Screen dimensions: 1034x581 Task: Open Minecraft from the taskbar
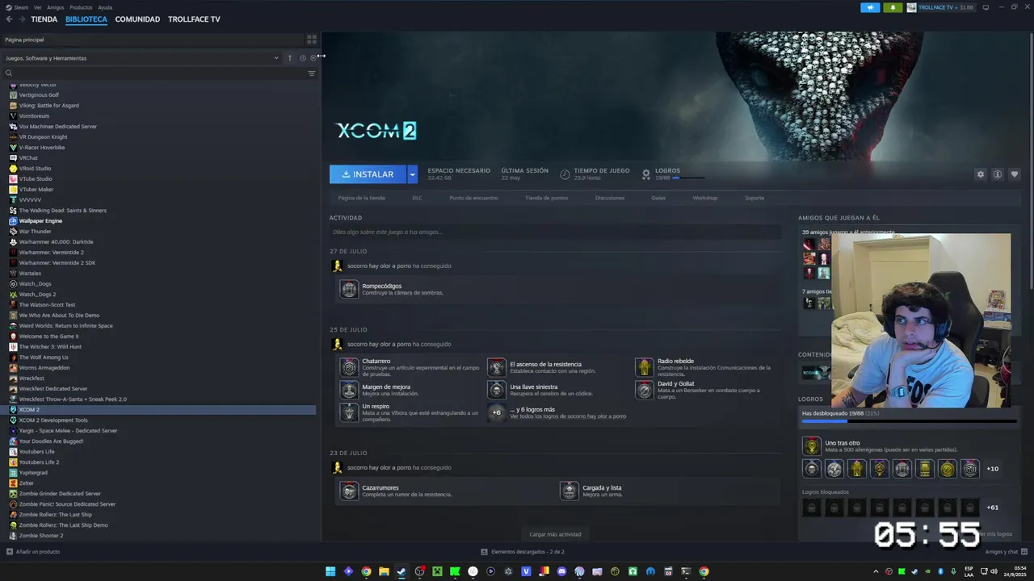pyautogui.click(x=437, y=571)
